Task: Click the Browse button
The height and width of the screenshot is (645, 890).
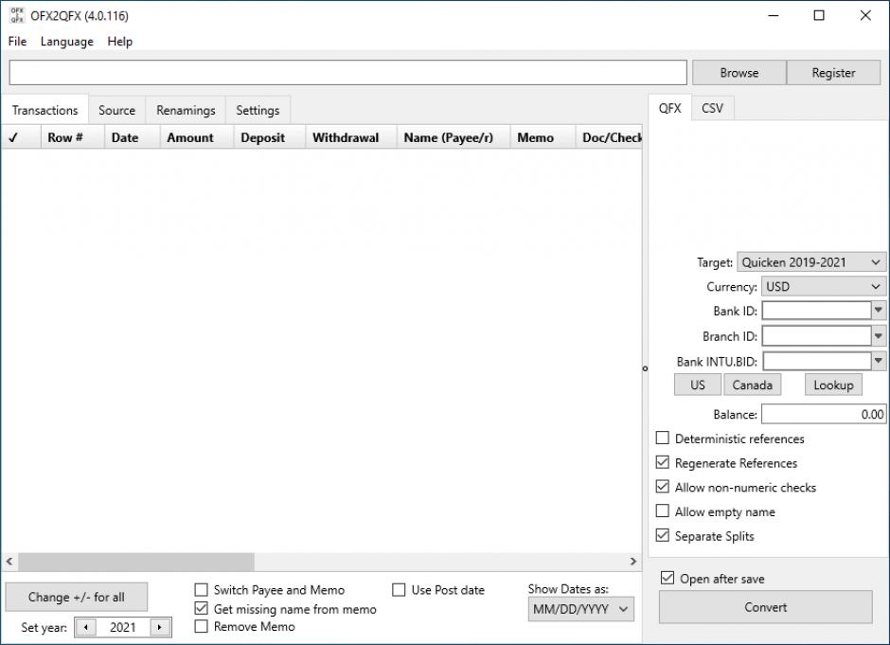Action: [x=739, y=73]
